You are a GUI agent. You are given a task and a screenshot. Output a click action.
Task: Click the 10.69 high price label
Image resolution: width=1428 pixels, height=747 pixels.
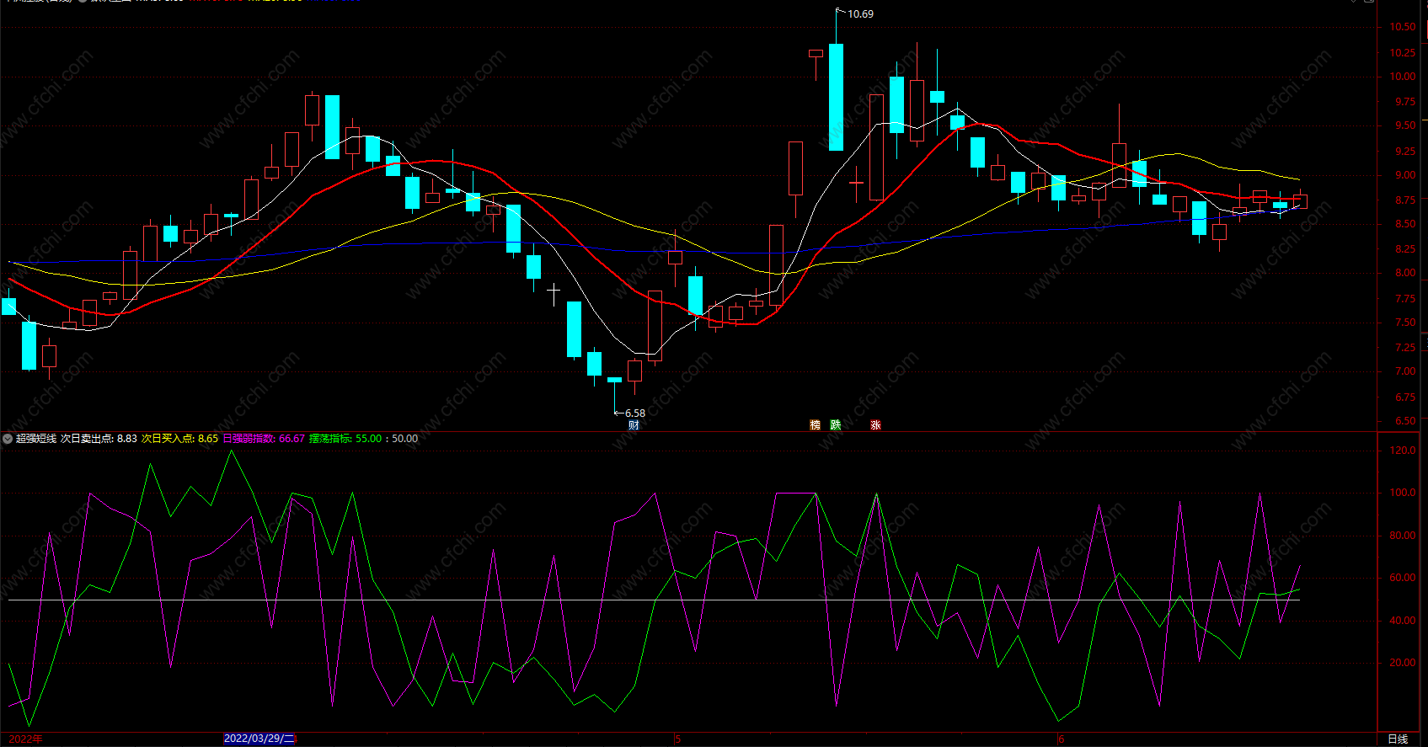coord(860,14)
